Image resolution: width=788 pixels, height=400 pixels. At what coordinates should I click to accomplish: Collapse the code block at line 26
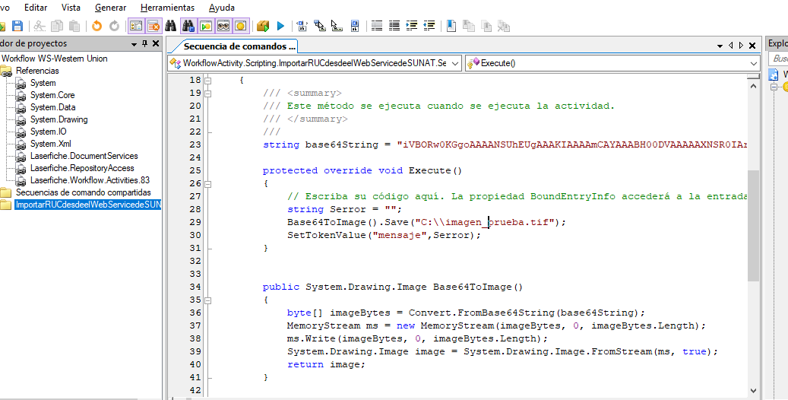tap(207, 183)
